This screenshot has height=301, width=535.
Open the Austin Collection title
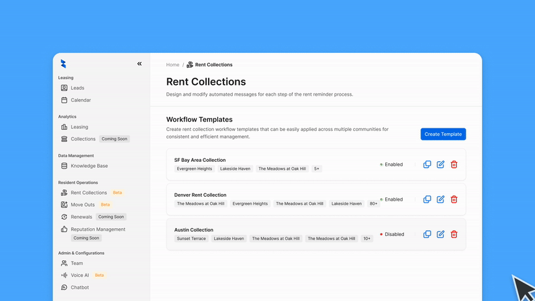point(193,229)
